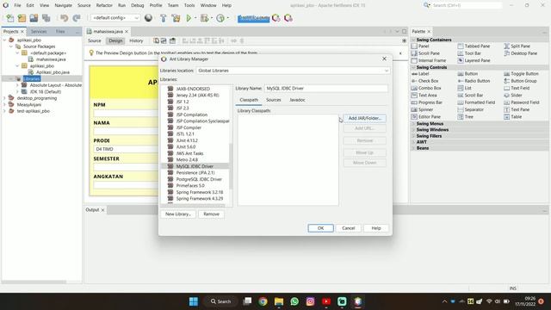Click the New Project toolbar icon
Viewport: 551px width, 310px height.
tap(22, 18)
